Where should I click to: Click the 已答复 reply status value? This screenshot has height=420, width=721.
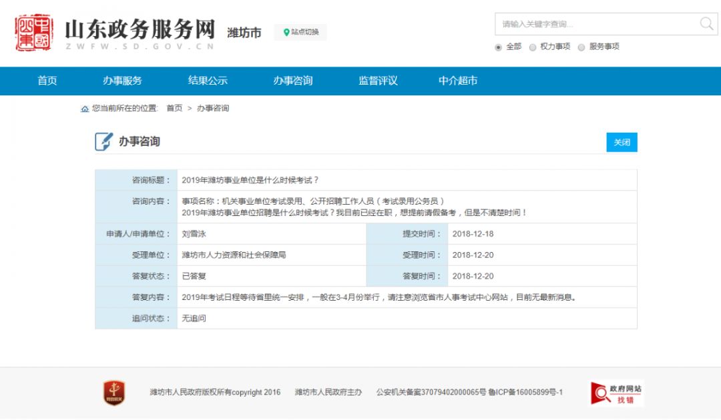point(194,276)
